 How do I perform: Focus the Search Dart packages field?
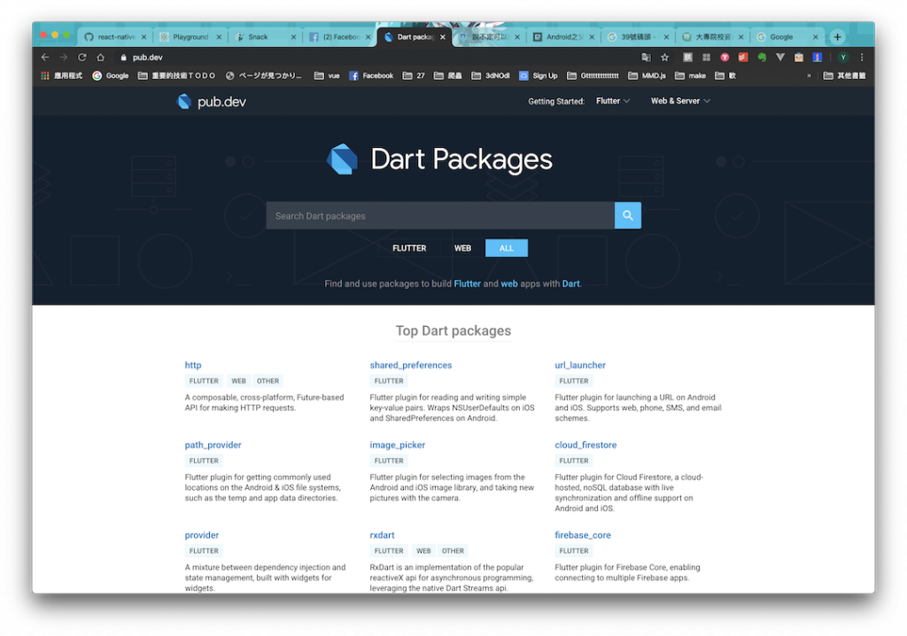click(x=440, y=215)
